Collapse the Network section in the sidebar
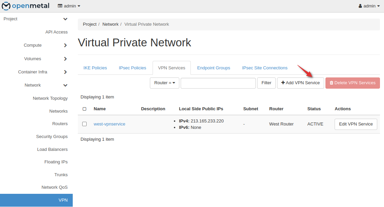 [x=32, y=85]
